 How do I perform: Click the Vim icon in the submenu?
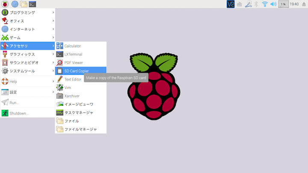tap(60, 88)
